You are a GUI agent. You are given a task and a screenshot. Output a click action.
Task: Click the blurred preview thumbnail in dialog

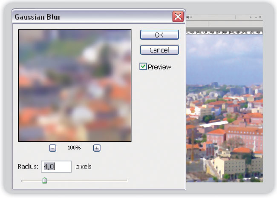[75, 85]
